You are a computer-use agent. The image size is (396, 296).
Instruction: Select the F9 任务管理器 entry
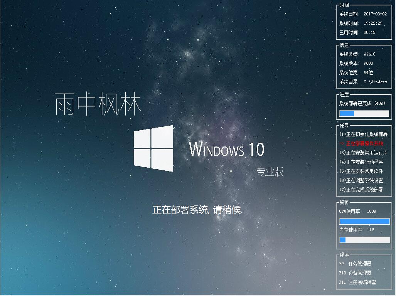click(x=356, y=264)
